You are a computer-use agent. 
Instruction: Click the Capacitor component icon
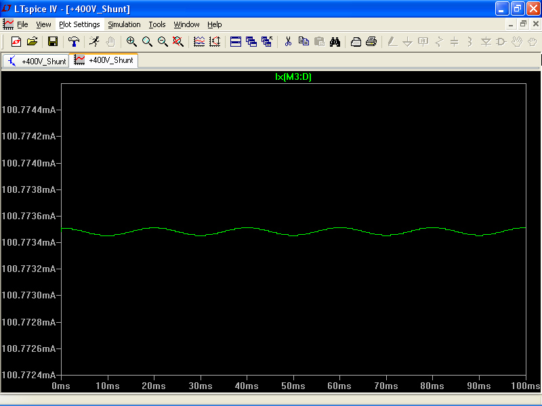(455, 42)
